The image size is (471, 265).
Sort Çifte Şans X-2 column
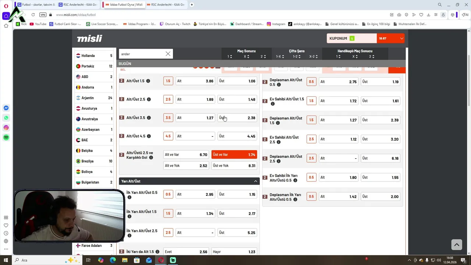[314, 57]
